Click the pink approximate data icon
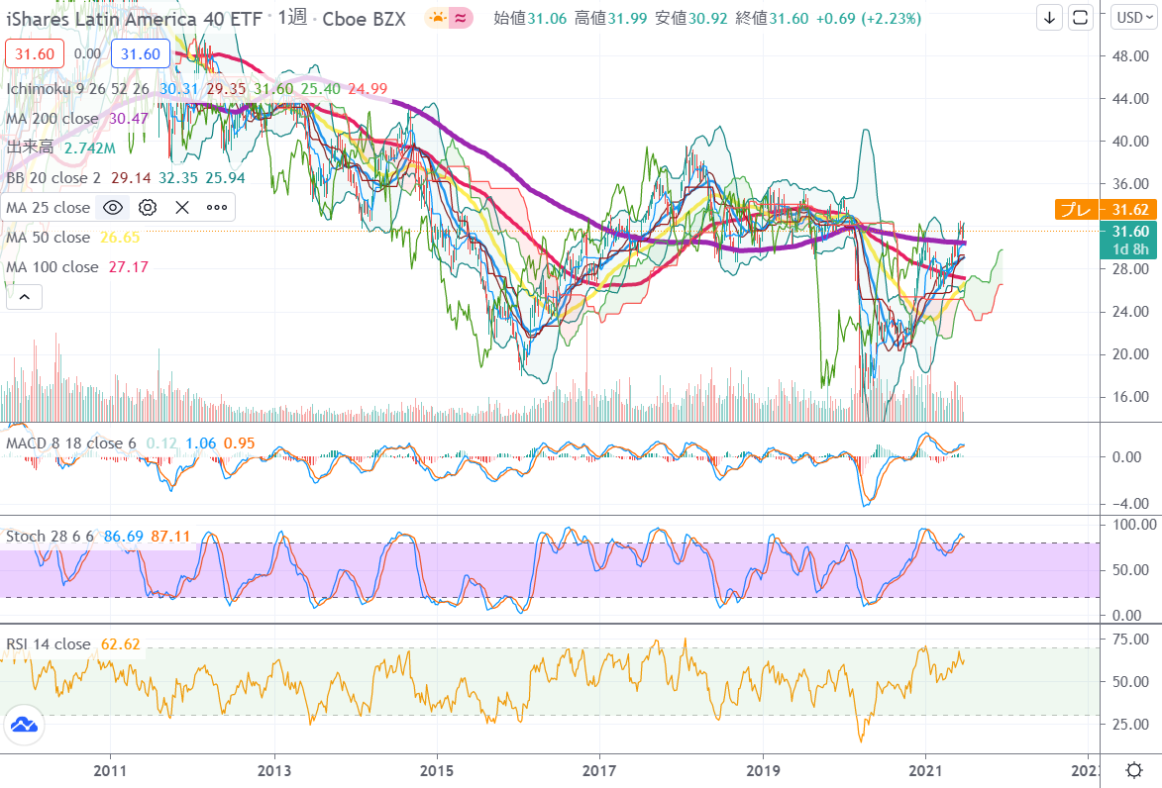The height and width of the screenshot is (788, 1162). tap(461, 18)
